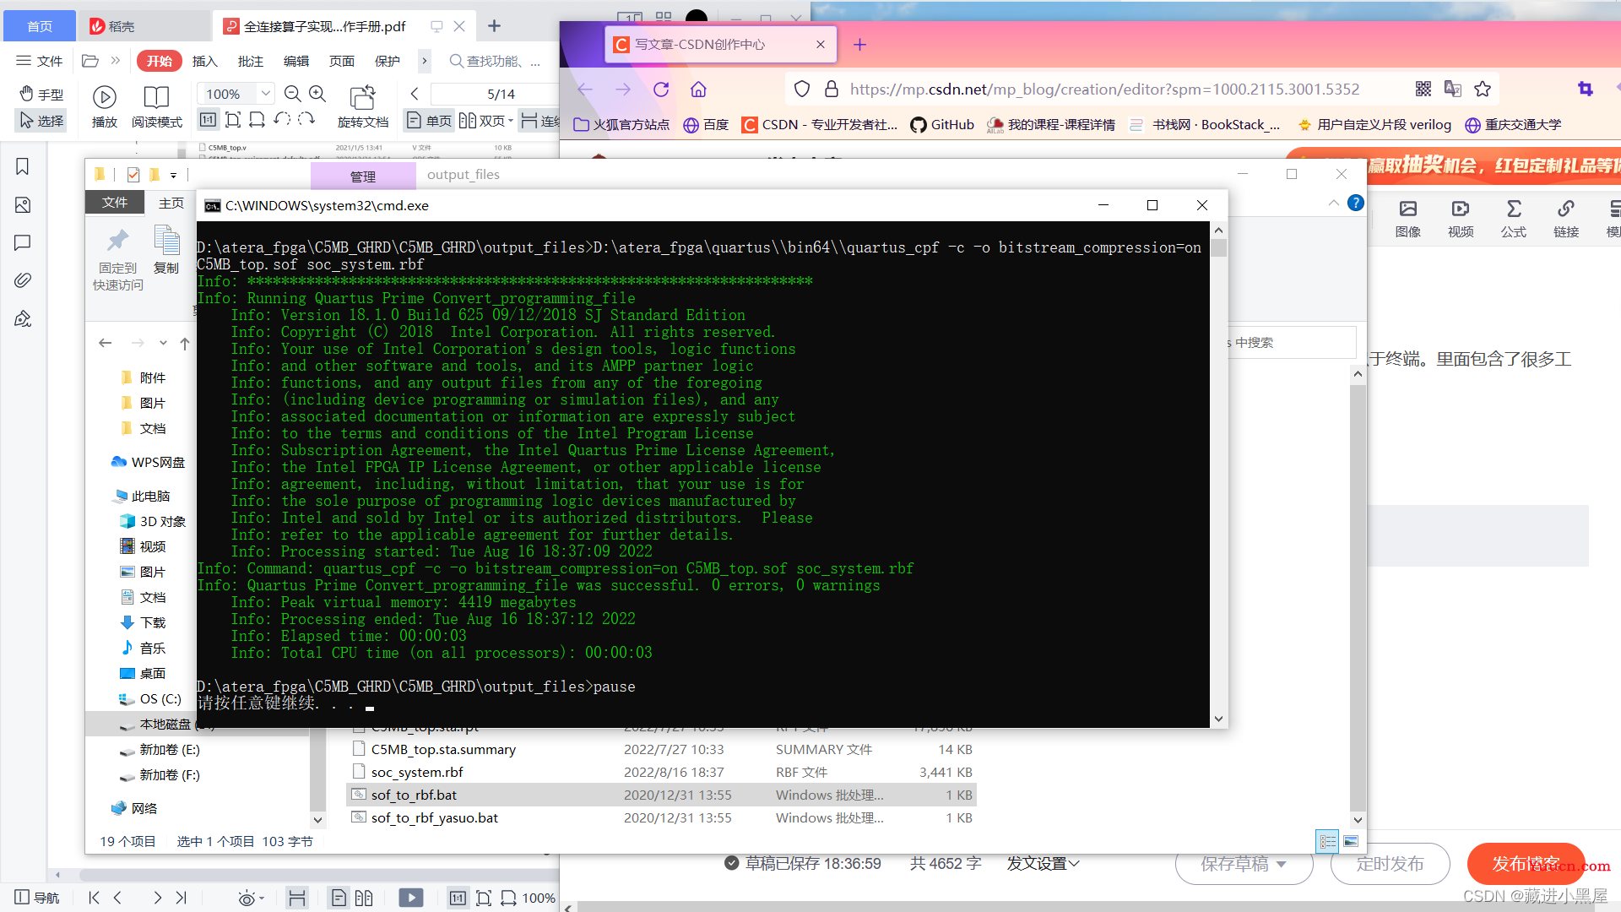Expand more WPS ribbon tabs arrow
Screen dimensions: 1621x912
point(424,61)
